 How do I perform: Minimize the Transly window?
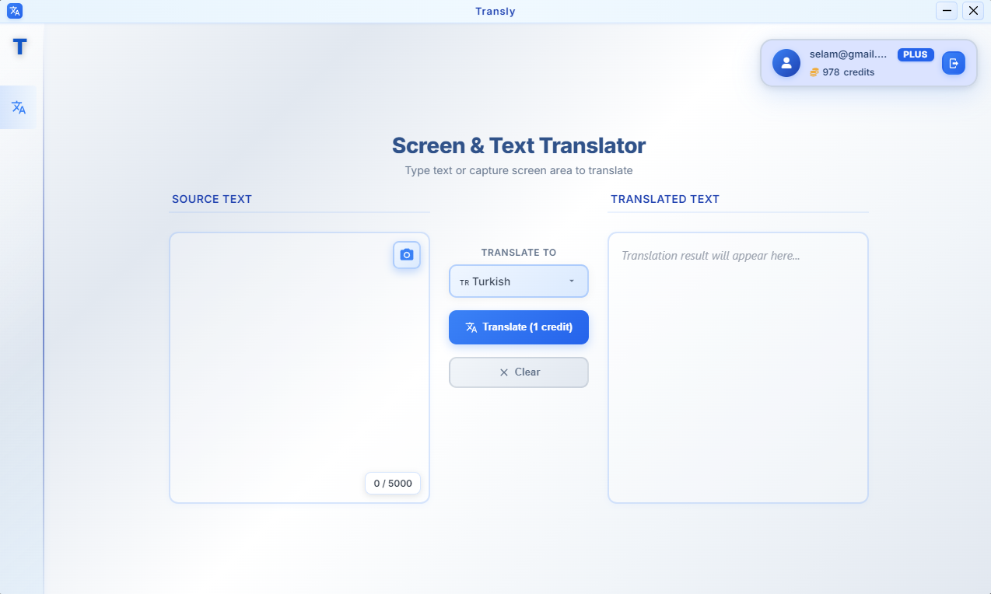[947, 11]
